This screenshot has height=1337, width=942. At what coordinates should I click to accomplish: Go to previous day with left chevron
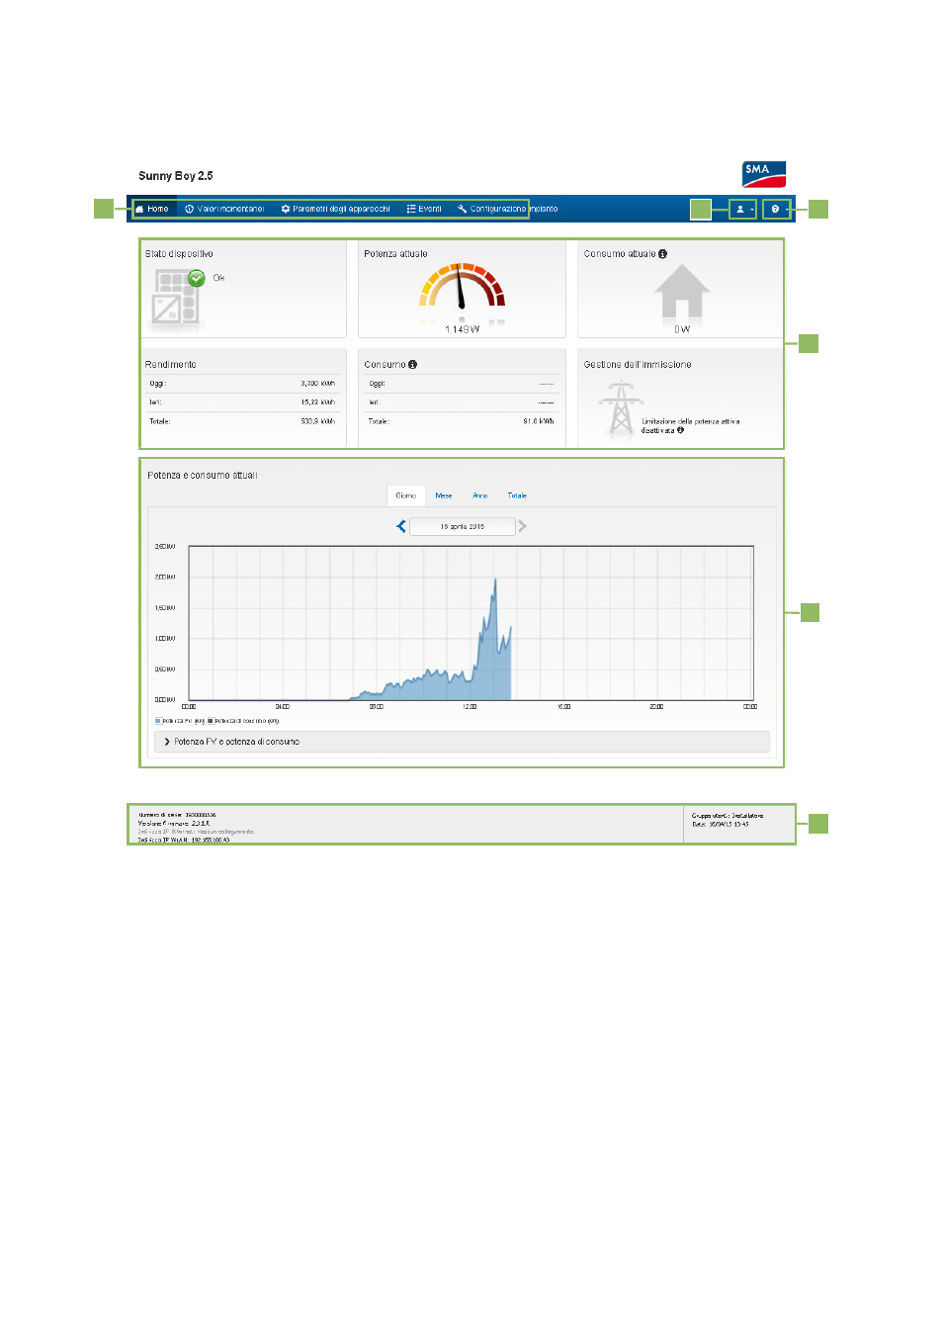click(x=401, y=526)
